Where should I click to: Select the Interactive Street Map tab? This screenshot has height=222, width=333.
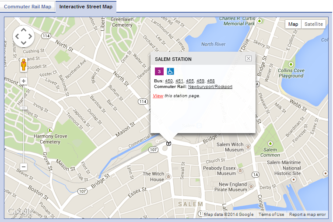(86, 7)
